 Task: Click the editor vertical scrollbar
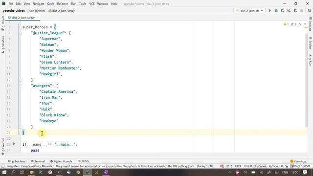point(307,80)
